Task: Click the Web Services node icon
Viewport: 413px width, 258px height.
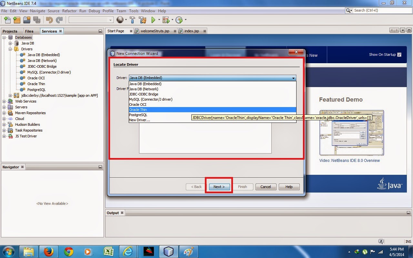Action: pos(10,101)
